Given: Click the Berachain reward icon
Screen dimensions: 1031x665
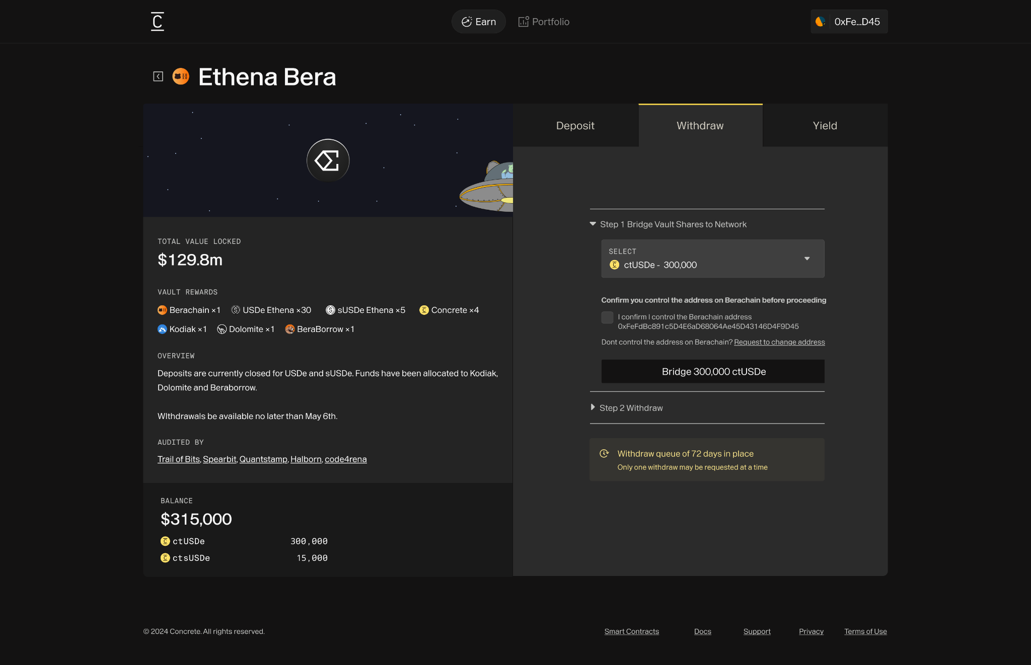Looking at the screenshot, I should click(162, 310).
